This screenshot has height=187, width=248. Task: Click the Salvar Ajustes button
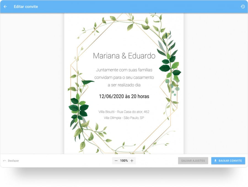coord(193,161)
